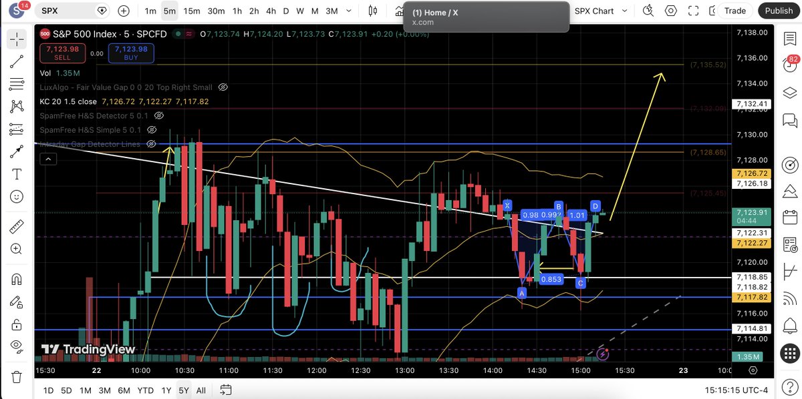Select the 3M timeframe

[x=331, y=11]
